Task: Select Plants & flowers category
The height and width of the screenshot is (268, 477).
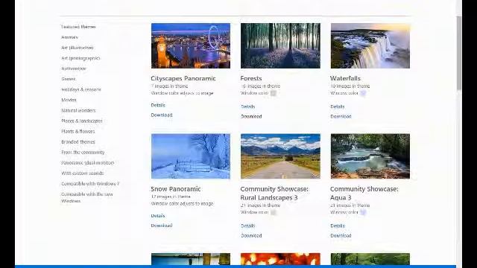Action: click(x=78, y=132)
